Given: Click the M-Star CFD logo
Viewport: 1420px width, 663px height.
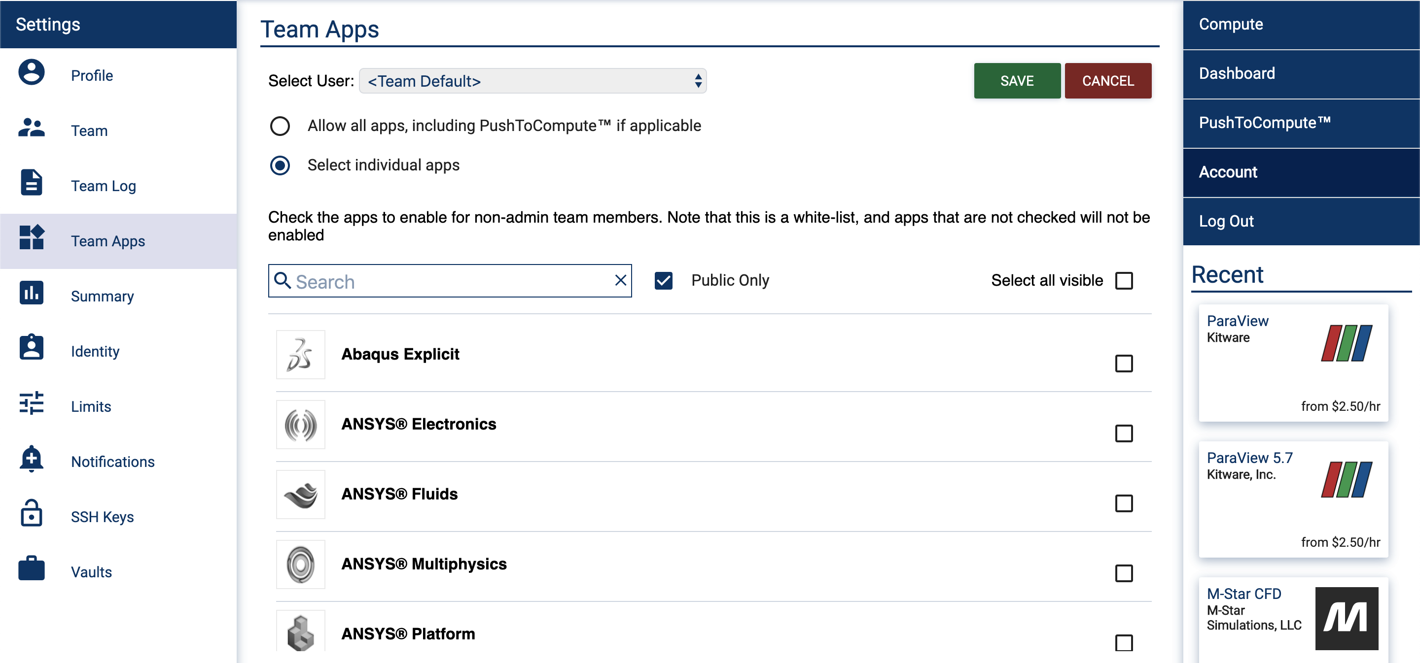Looking at the screenshot, I should click(x=1347, y=618).
